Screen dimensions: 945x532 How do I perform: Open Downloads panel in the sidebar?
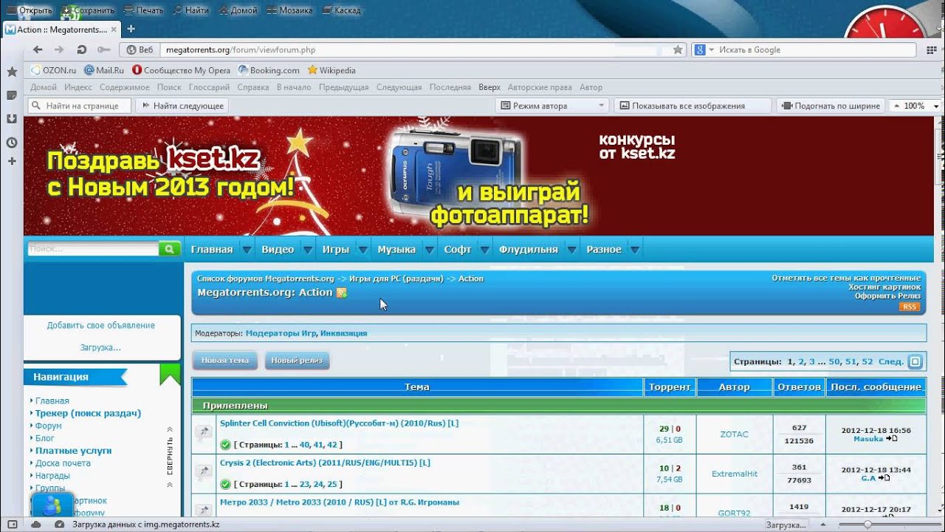12,118
